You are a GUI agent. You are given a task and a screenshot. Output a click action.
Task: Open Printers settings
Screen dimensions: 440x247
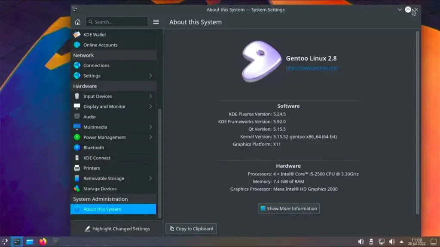click(113, 168)
